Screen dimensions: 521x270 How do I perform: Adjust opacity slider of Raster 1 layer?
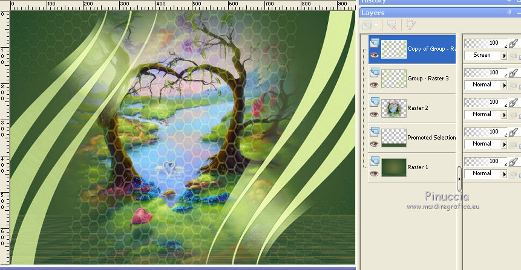coord(486,161)
